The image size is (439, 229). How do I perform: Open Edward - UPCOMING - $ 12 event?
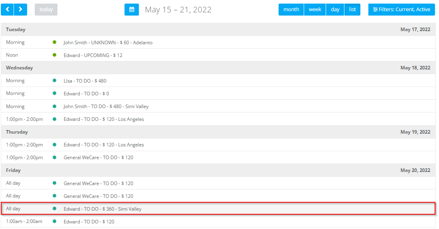(x=218, y=55)
